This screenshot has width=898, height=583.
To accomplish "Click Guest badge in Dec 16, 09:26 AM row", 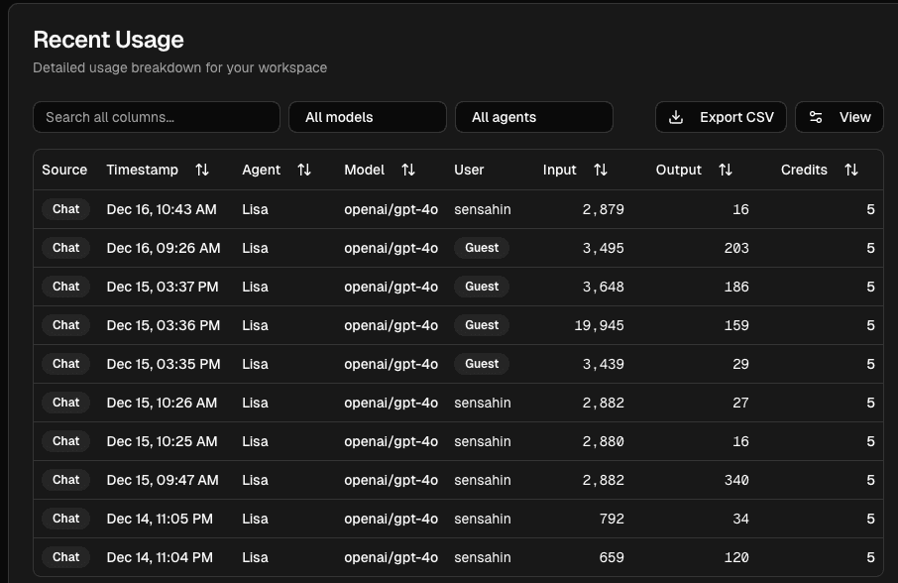I will [482, 248].
